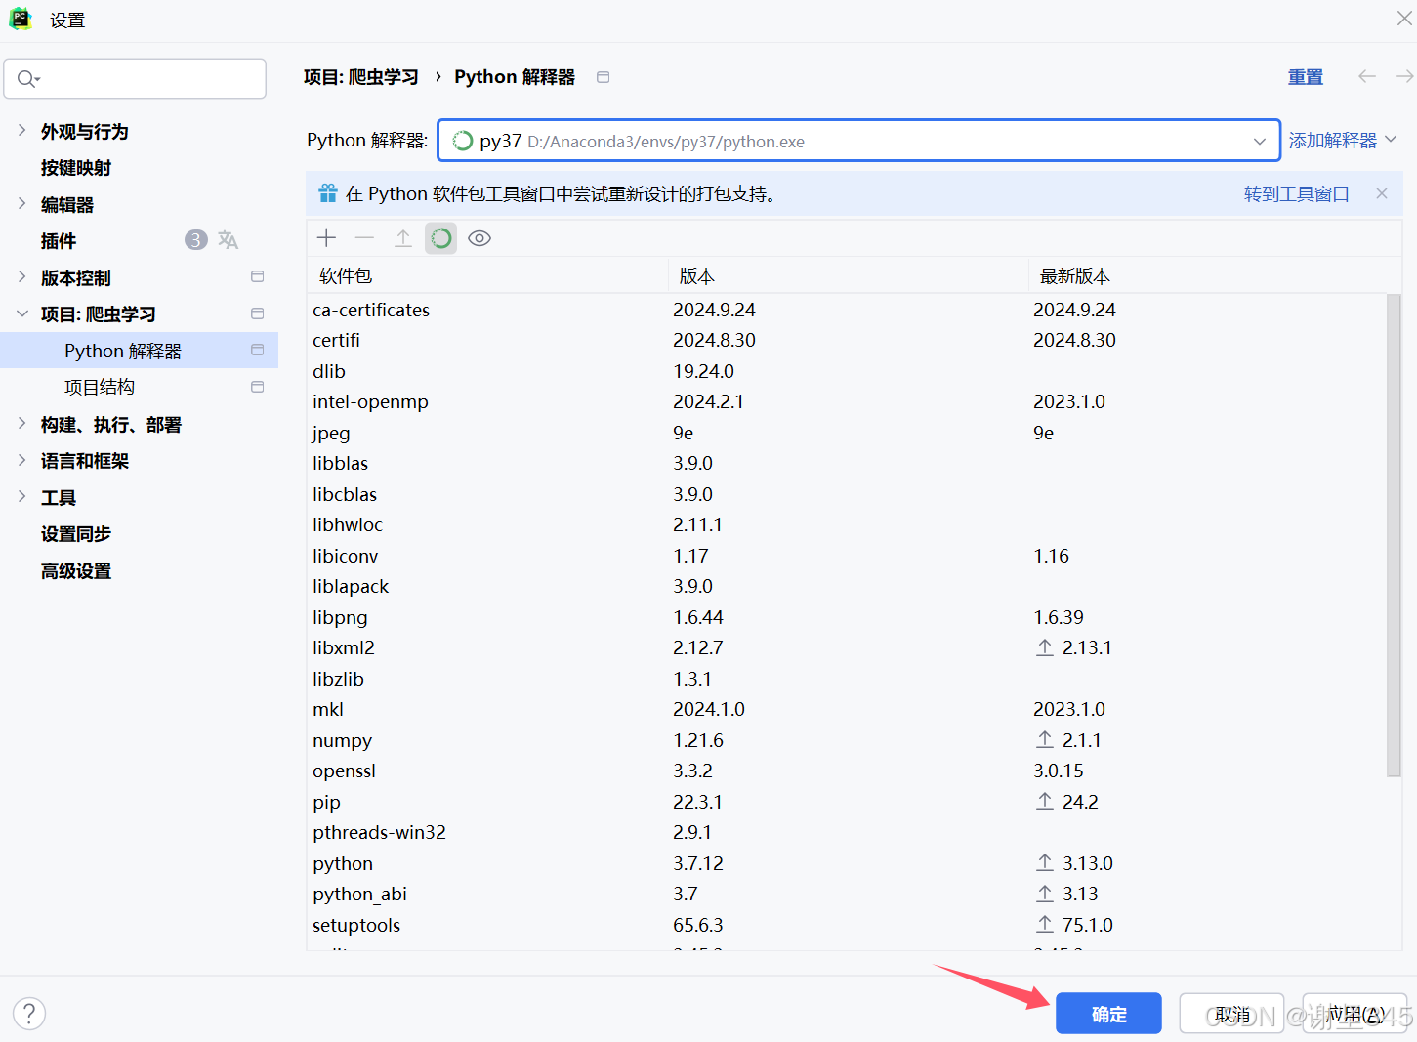Image resolution: width=1417 pixels, height=1042 pixels.
Task: Click the 项目: 爬虫学习 breadcrumb
Action: [x=361, y=77]
